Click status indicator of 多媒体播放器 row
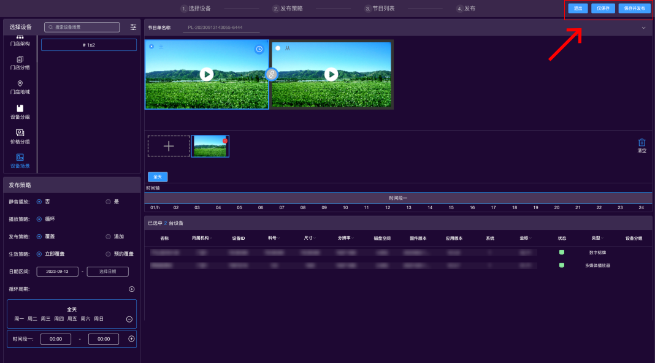This screenshot has height=363, width=655. (x=562, y=266)
